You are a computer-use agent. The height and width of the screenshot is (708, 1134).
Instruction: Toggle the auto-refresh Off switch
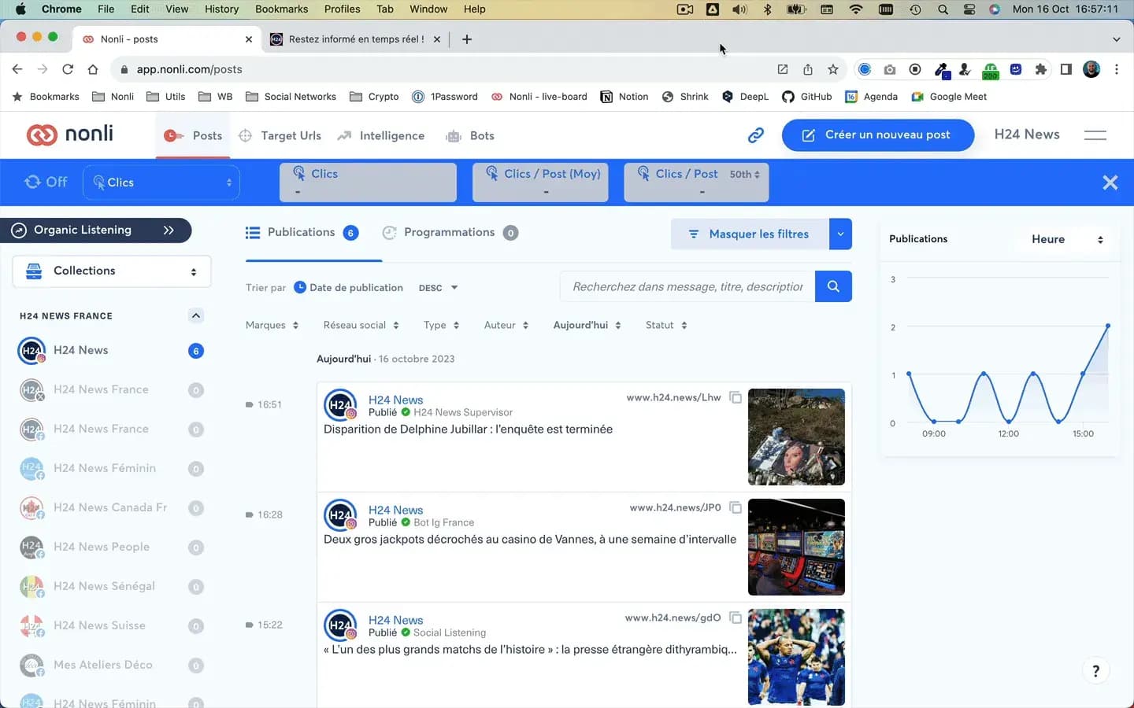(46, 182)
